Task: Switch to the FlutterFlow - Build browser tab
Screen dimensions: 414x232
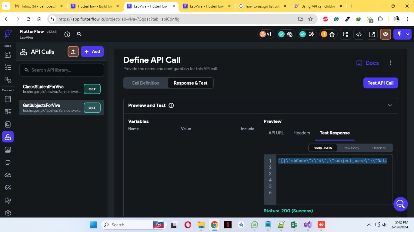Action: coord(95,6)
